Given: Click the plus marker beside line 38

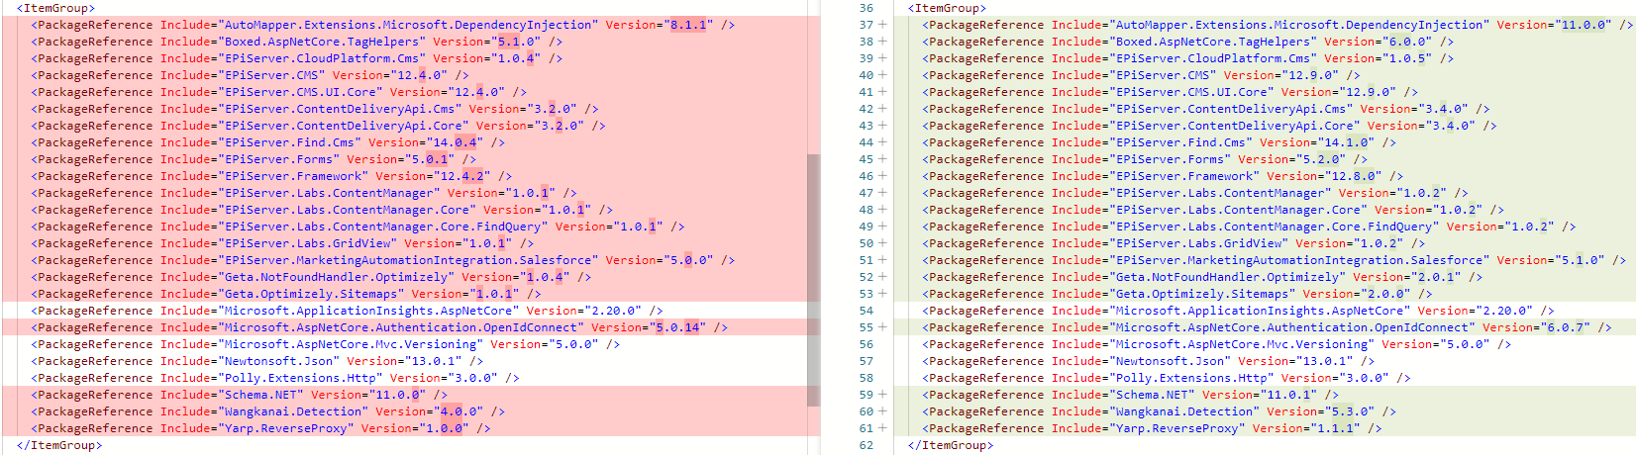Looking at the screenshot, I should click(x=882, y=42).
